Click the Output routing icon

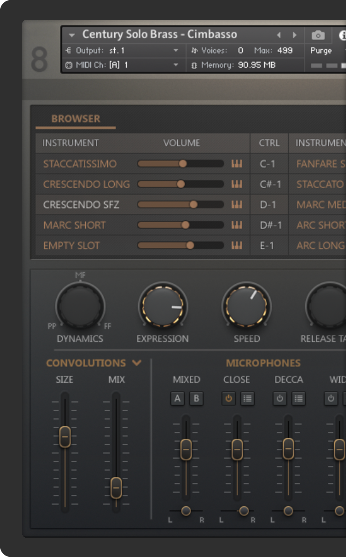(x=69, y=50)
